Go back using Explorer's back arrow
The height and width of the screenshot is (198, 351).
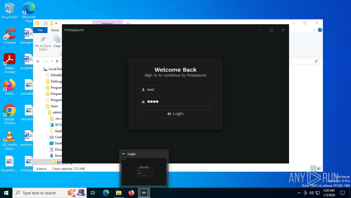[38, 61]
